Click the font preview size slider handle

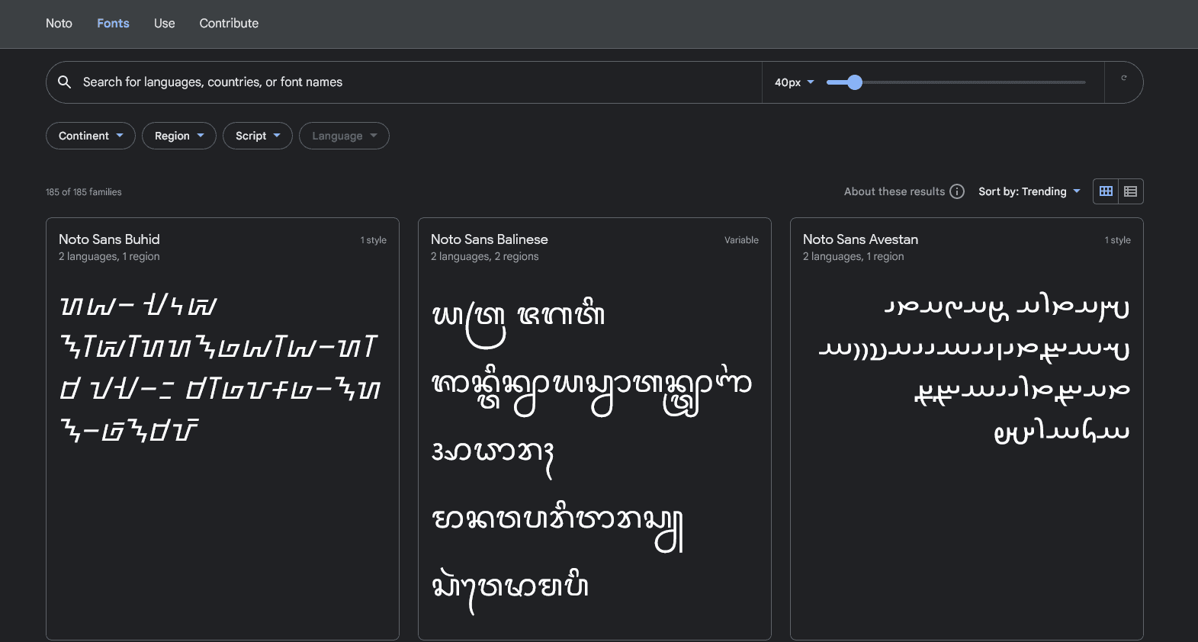point(855,82)
